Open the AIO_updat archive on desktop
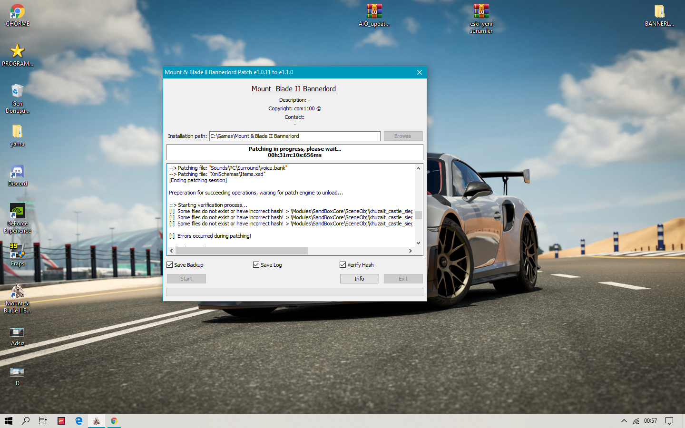Screen dimensions: 685x428 374,15
